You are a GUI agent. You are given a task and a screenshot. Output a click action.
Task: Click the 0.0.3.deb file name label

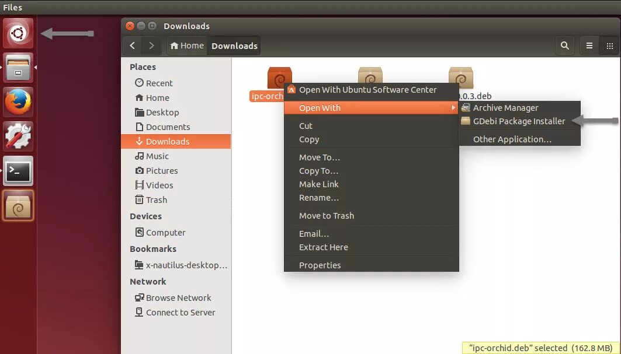[x=475, y=96]
